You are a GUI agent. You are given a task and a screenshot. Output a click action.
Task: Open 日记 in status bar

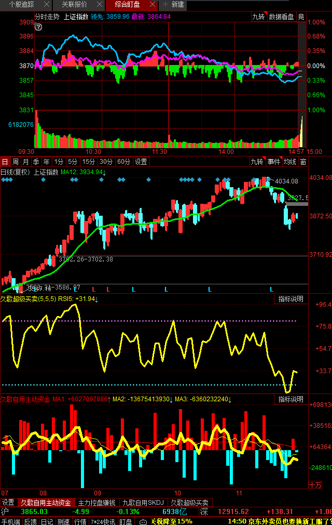(x=47, y=521)
